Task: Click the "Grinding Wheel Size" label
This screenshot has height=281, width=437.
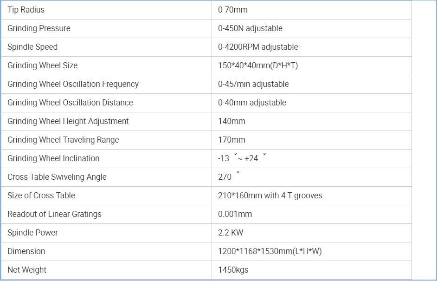Action: click(x=43, y=65)
